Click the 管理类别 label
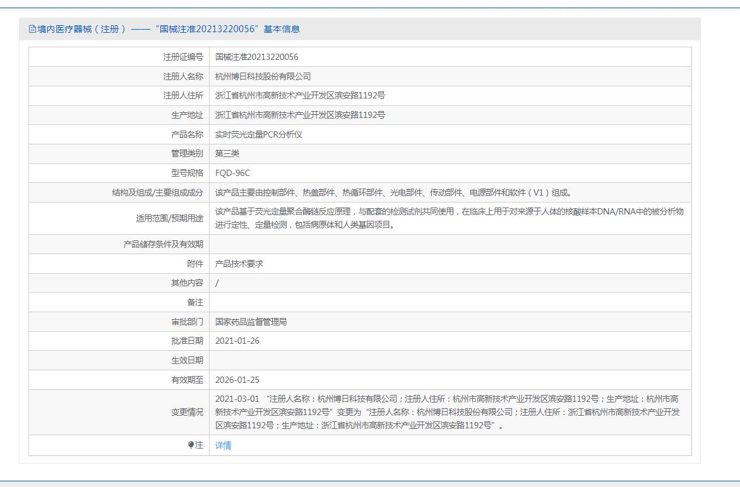The height and width of the screenshot is (487, 740). [x=188, y=154]
